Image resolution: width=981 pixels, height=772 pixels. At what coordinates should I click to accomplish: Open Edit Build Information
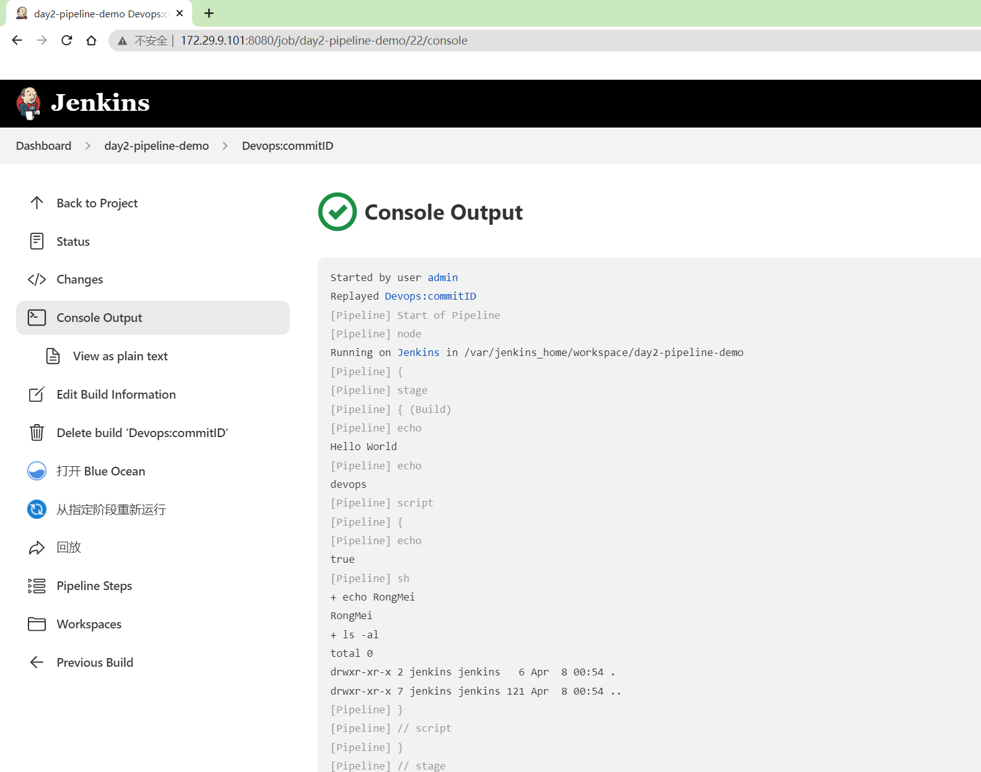pyautogui.click(x=116, y=394)
